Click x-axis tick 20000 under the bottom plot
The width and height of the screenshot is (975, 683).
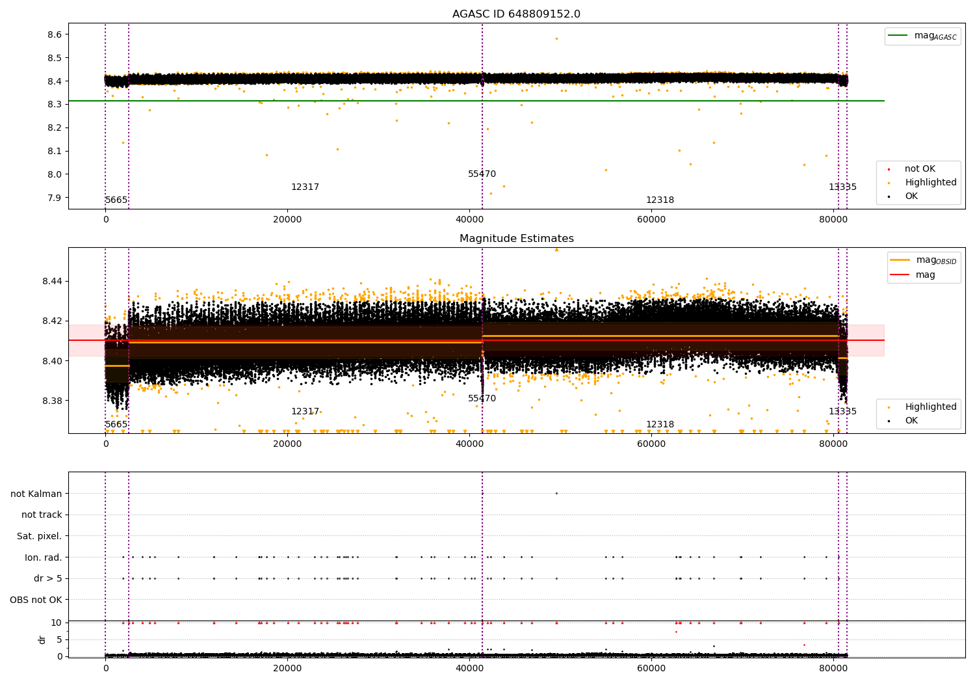pyautogui.click(x=287, y=669)
